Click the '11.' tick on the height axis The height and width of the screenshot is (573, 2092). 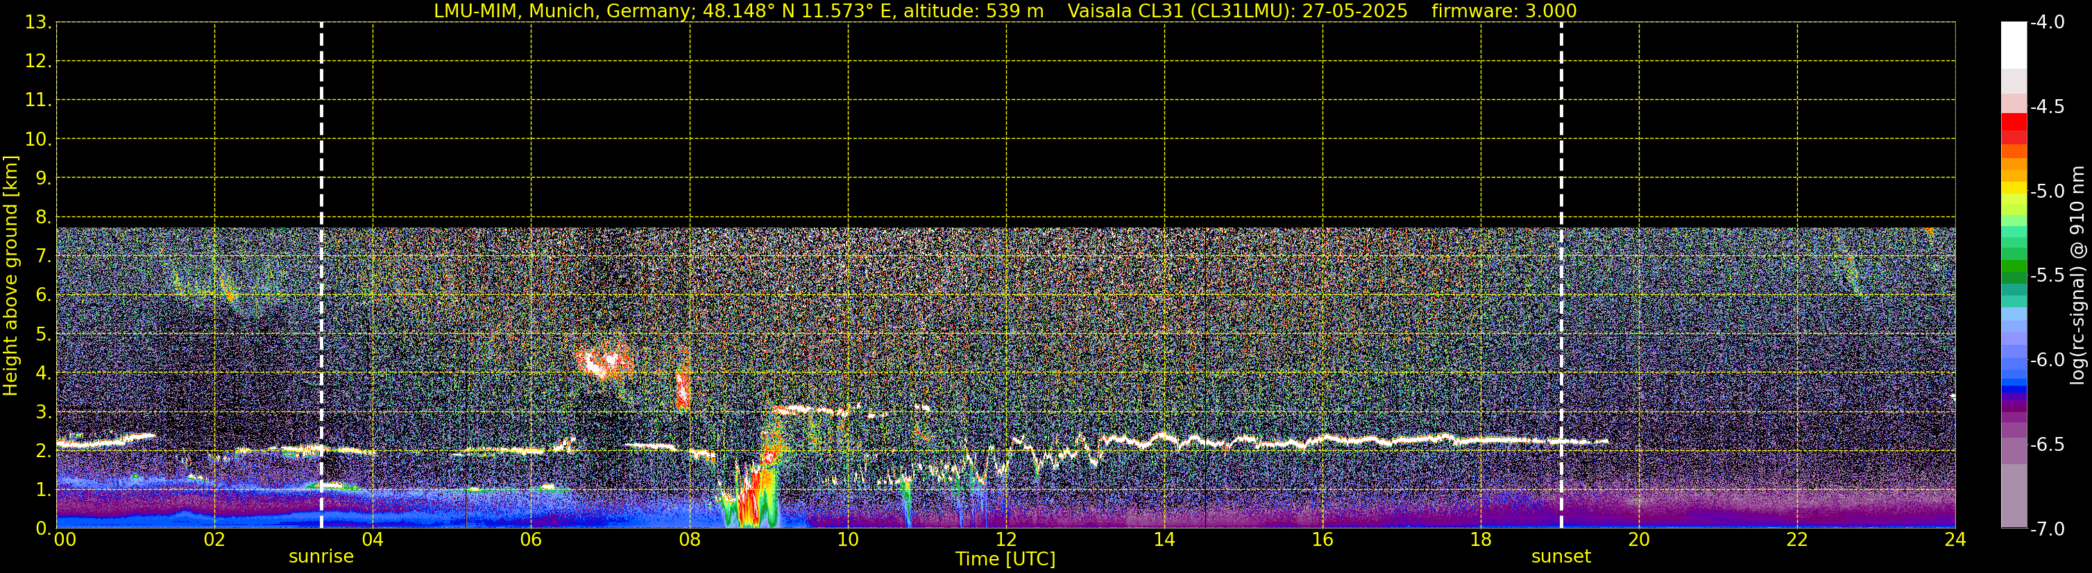pos(37,101)
